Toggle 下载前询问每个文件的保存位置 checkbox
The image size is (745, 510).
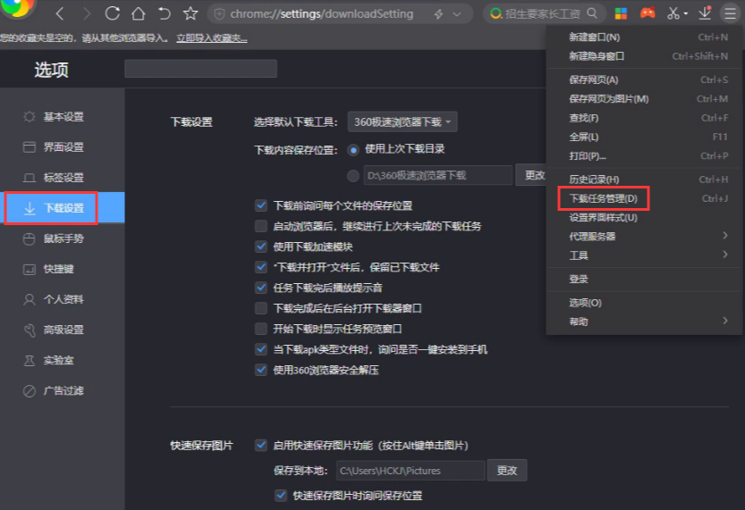coord(261,205)
